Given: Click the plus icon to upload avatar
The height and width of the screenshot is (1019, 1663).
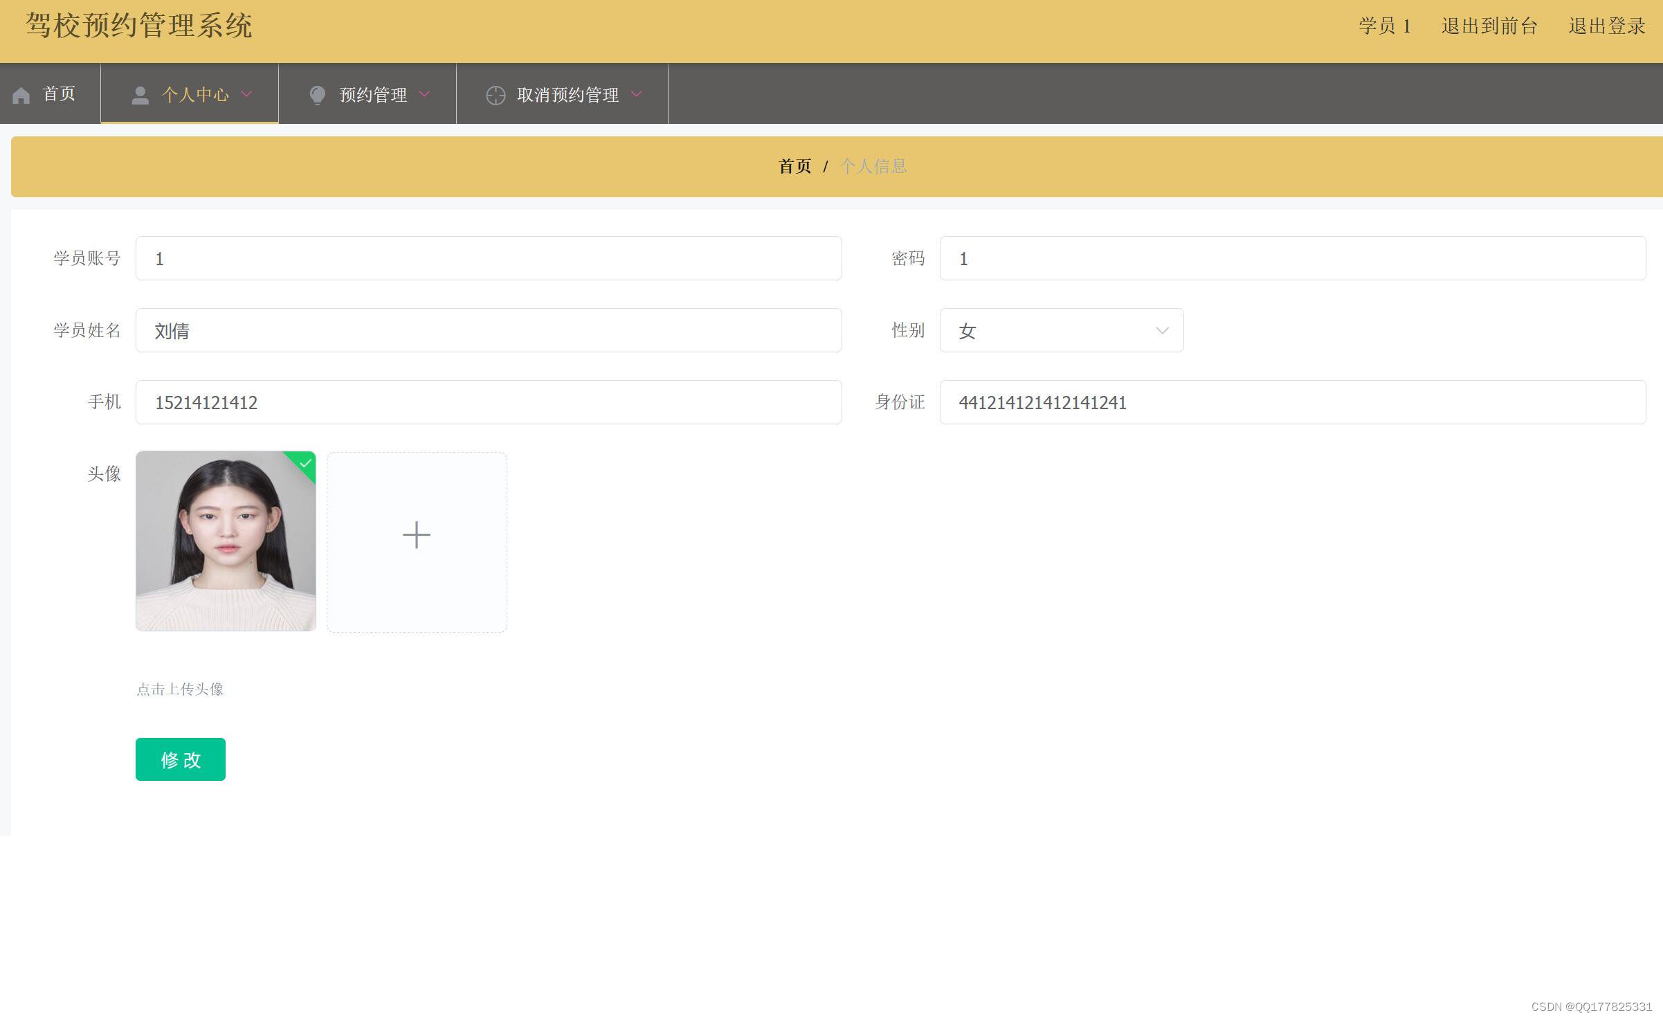Looking at the screenshot, I should point(417,535).
